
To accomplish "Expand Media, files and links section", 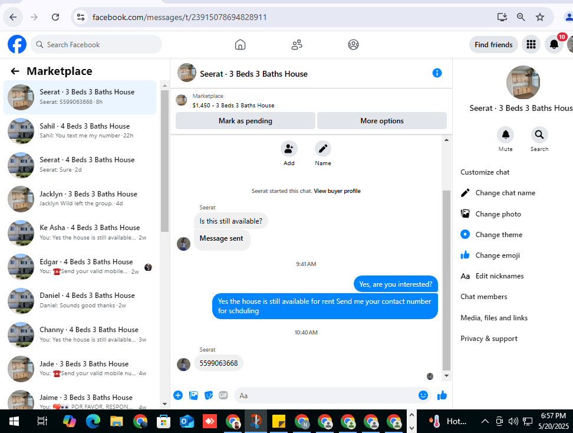I will click(x=494, y=318).
